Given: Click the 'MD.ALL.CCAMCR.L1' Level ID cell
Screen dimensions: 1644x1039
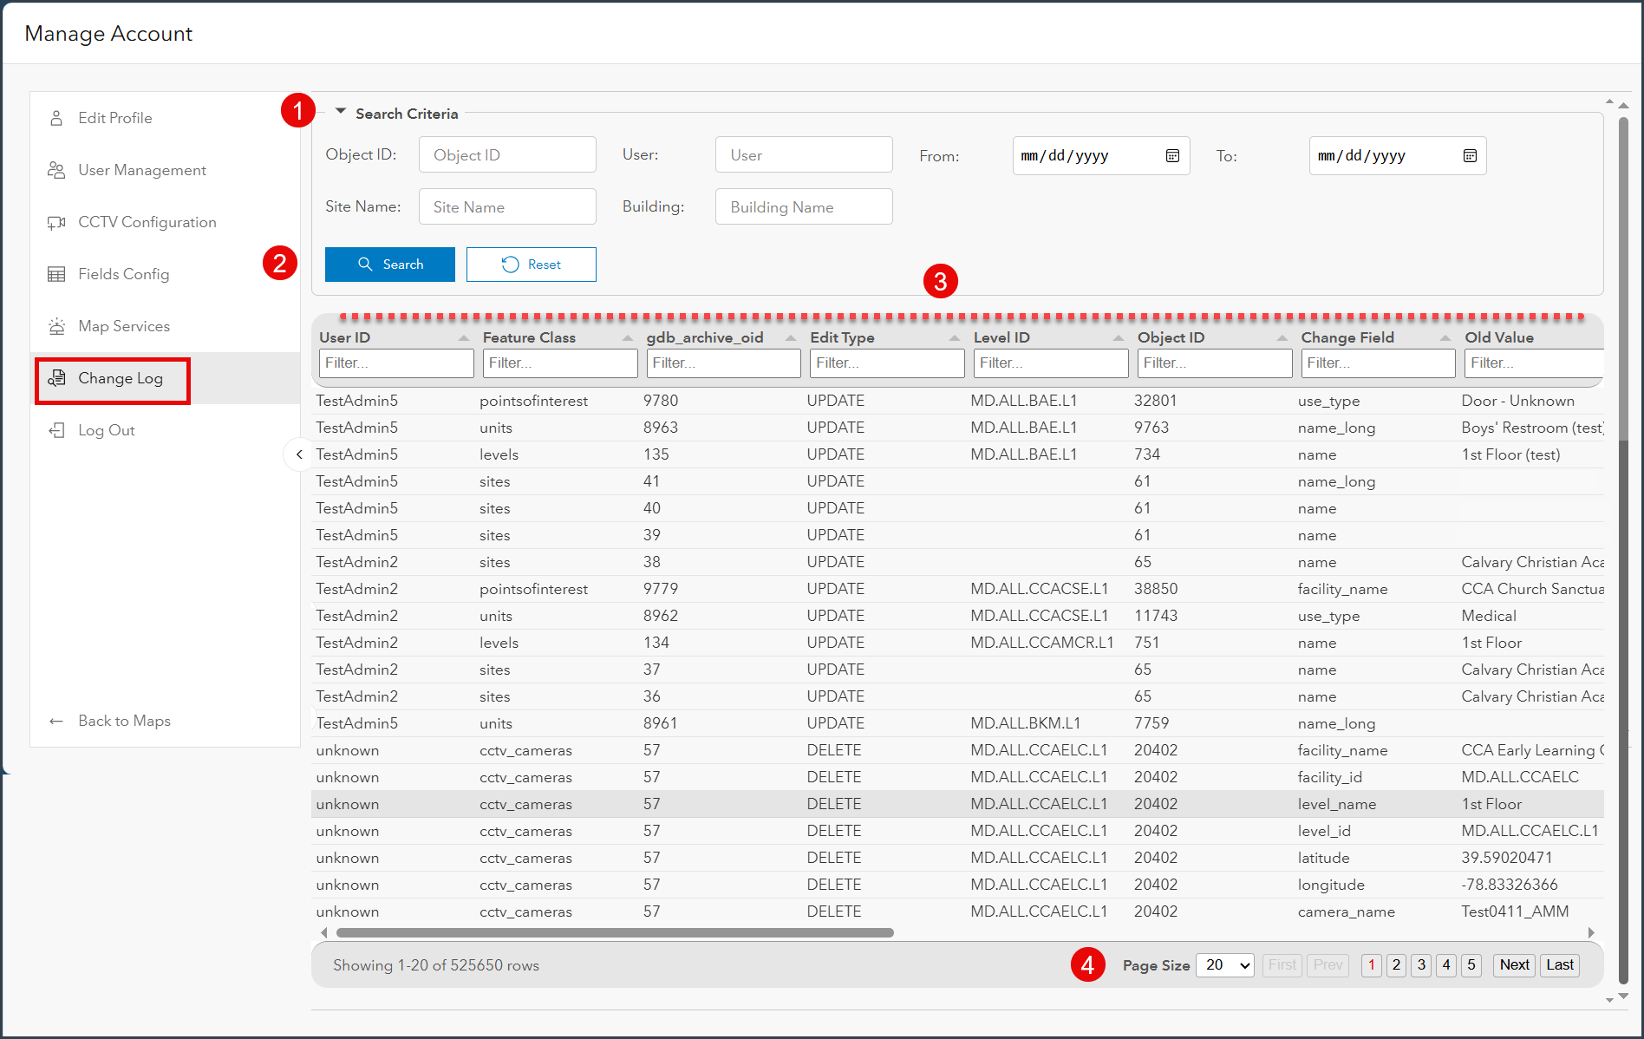Looking at the screenshot, I should [1041, 643].
